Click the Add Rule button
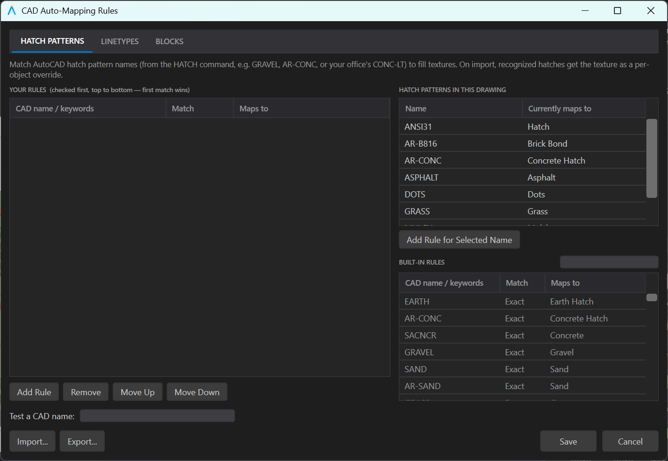Viewport: 668px width, 461px height. [x=34, y=392]
